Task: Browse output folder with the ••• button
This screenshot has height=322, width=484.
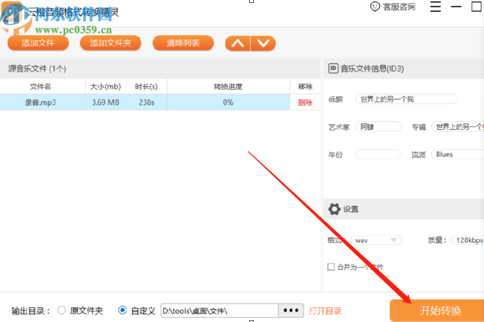Action: click(x=291, y=311)
